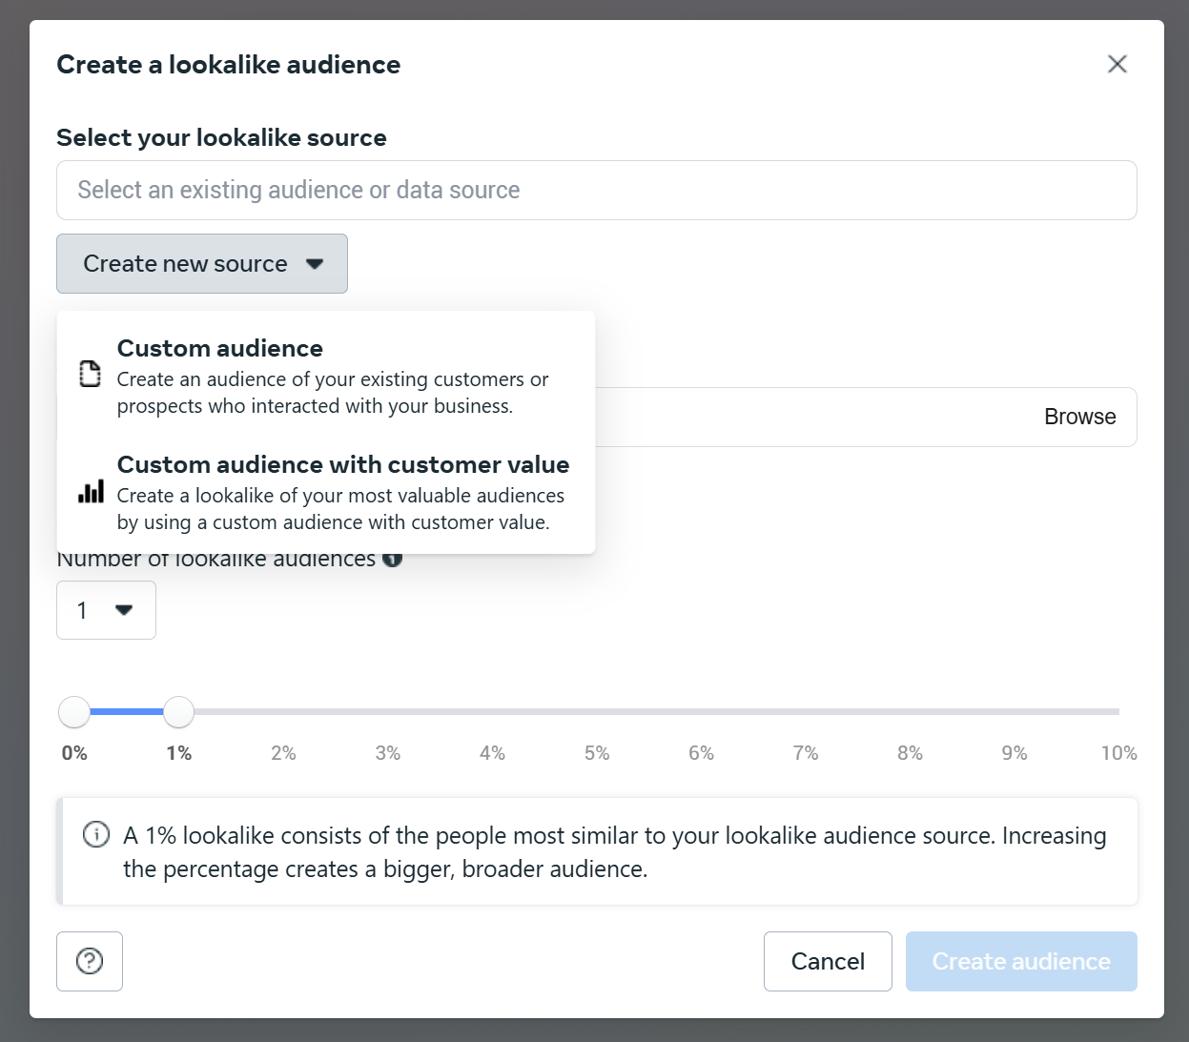Click the 10% label on the slider

coord(1118,753)
